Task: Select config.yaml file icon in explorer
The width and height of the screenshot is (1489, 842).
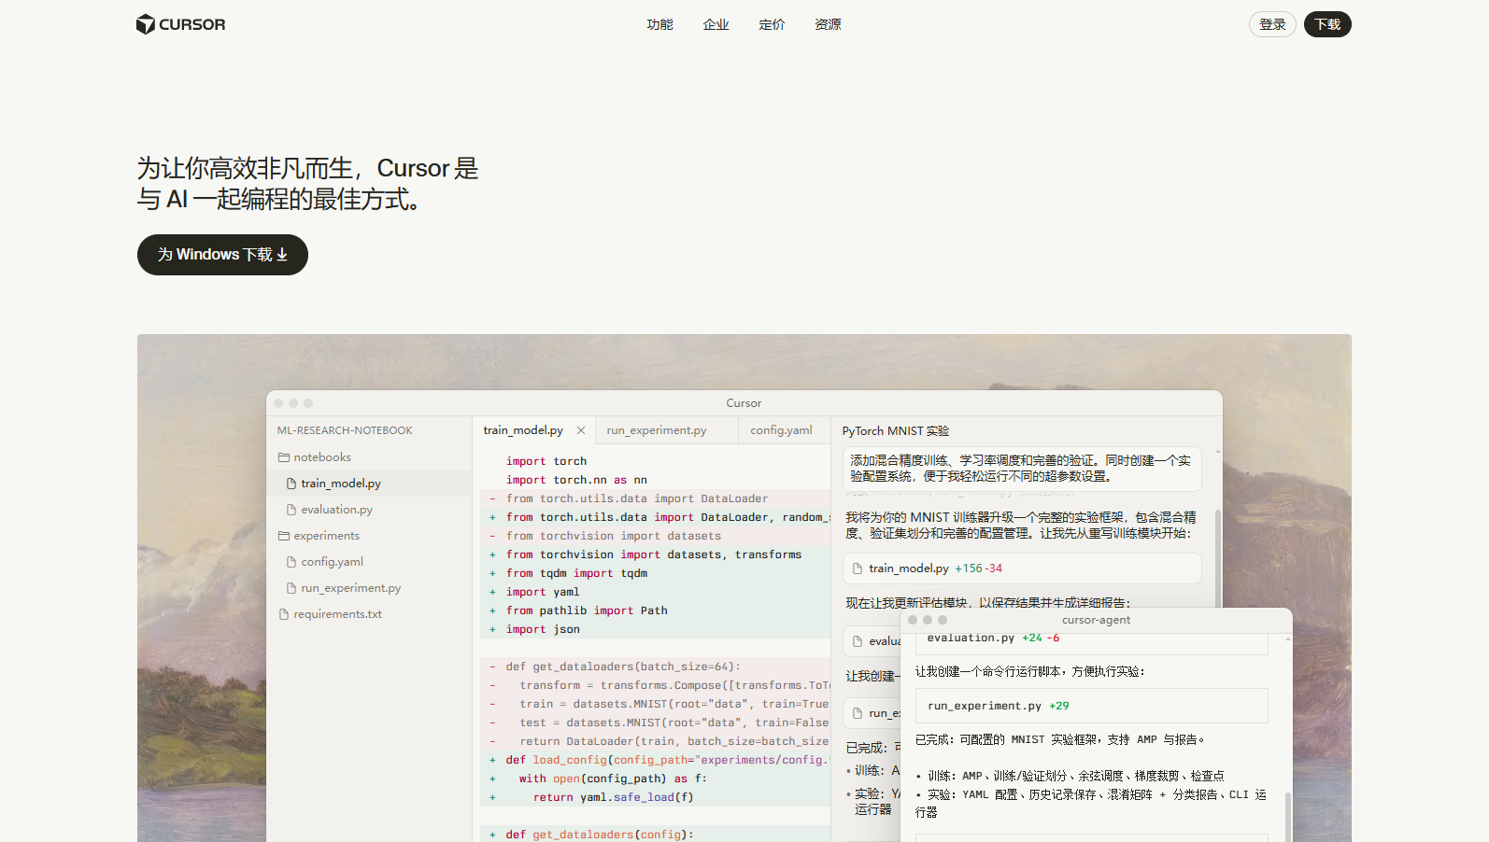Action: 291,562
